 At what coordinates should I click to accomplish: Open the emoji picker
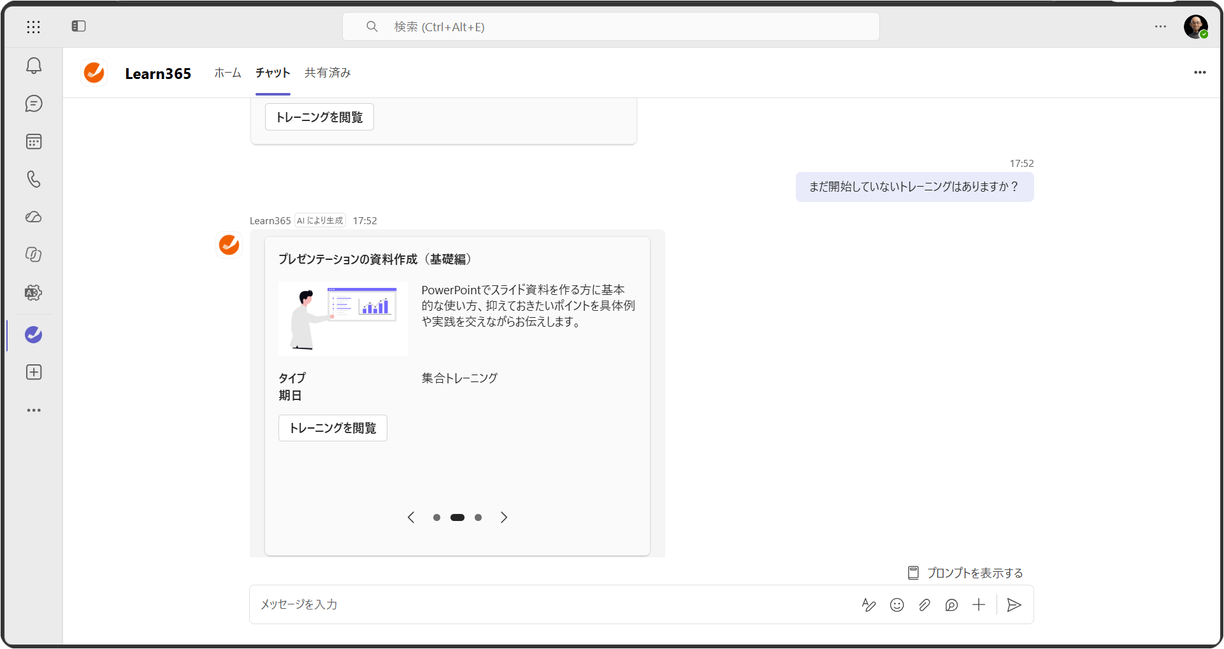pyautogui.click(x=896, y=605)
